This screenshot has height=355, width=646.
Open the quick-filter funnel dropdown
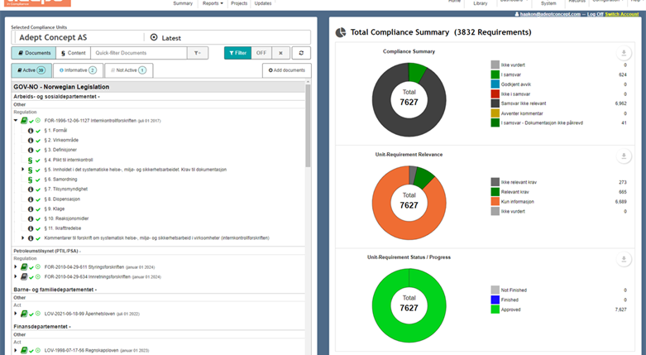[x=198, y=53]
